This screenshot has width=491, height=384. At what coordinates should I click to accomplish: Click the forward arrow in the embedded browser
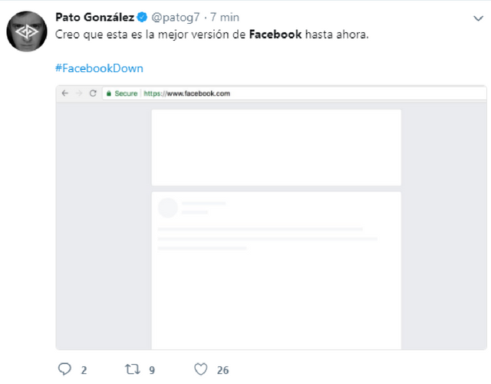tap(79, 94)
